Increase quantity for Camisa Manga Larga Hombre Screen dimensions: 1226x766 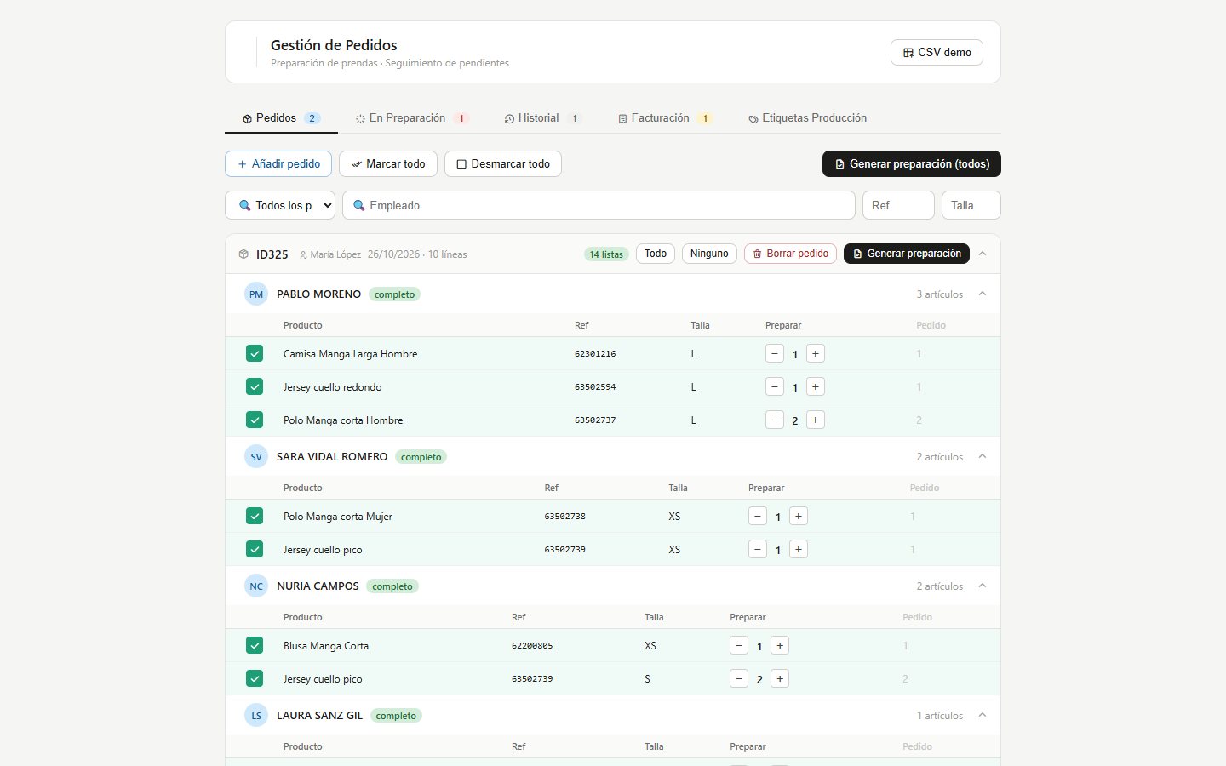click(x=816, y=353)
